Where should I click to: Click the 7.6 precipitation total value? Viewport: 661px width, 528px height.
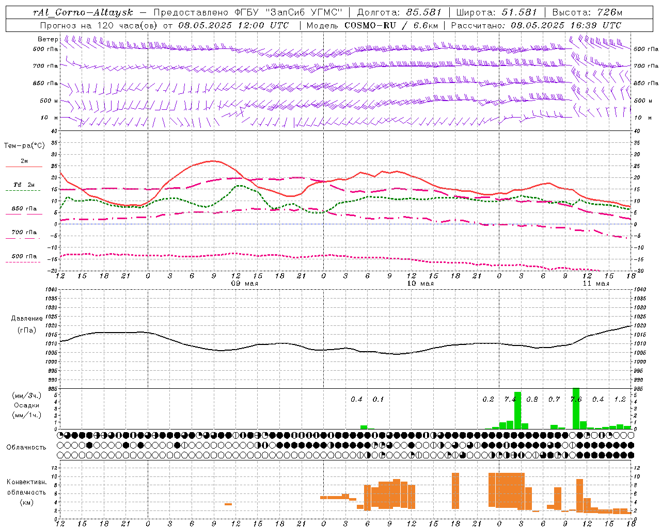[x=576, y=399]
